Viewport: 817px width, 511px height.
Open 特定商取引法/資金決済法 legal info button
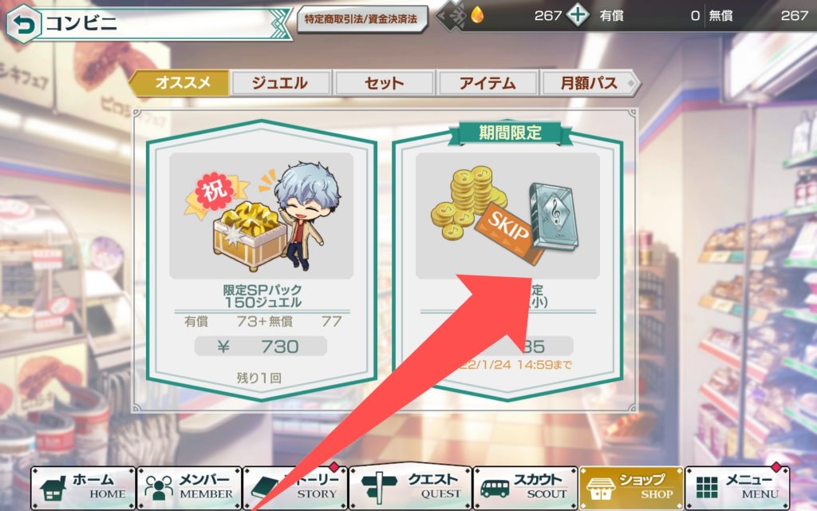[361, 19]
